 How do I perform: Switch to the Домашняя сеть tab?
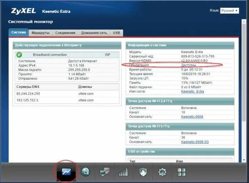94,33
